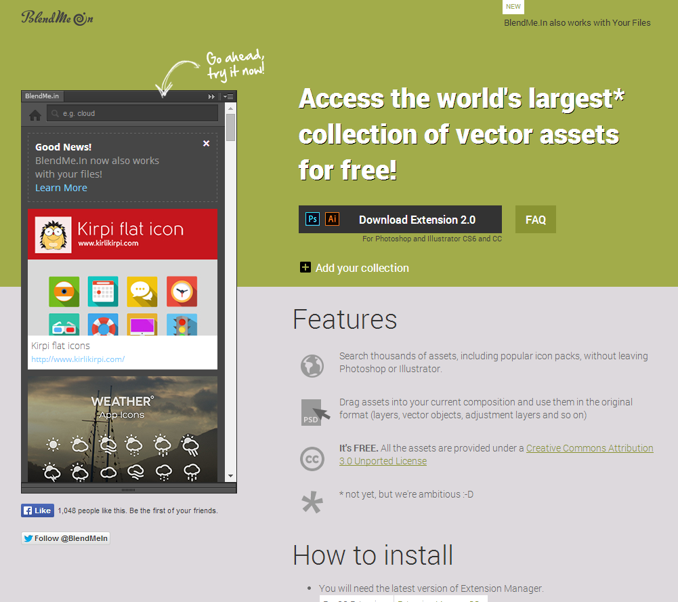Open the Kirpi flat icon banner
The image size is (678, 602).
point(123,234)
